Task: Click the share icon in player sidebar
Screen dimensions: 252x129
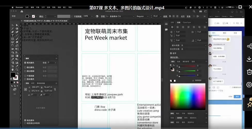Action: [x=249, y=46]
